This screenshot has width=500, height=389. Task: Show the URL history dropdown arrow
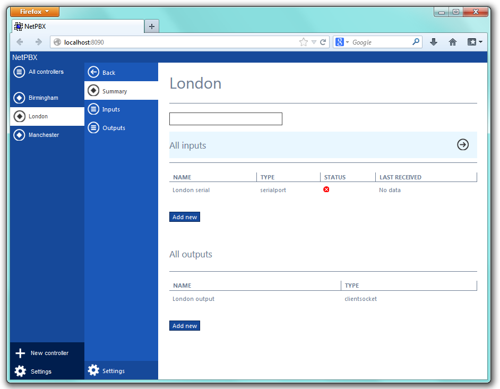tap(314, 42)
